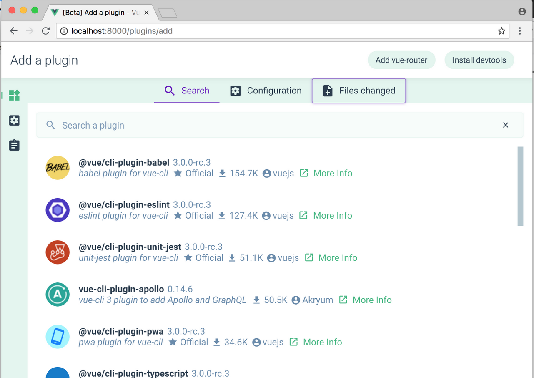Open More Info for cli-plugin-babel
Screen dimensions: 534x378
(x=333, y=173)
